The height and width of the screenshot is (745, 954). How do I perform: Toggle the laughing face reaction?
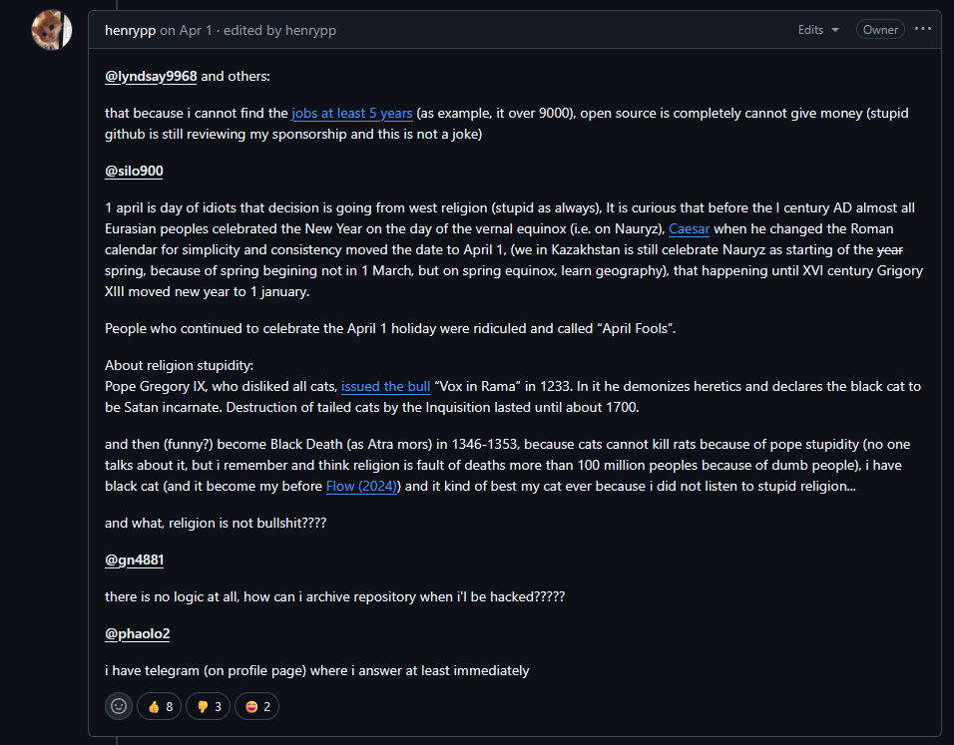tap(256, 706)
